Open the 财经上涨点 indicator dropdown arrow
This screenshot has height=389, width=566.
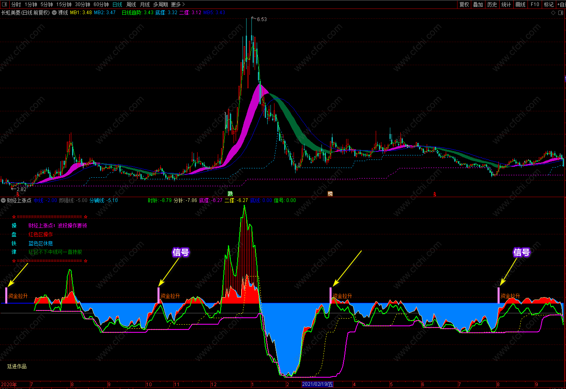click(3, 200)
